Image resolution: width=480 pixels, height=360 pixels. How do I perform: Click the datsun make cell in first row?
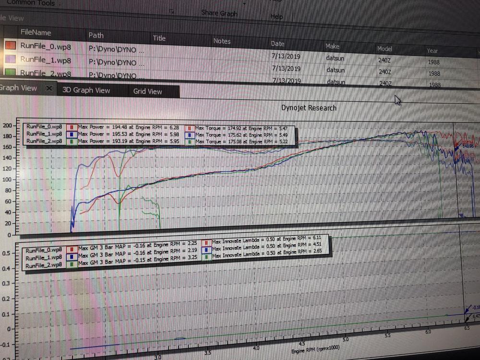(335, 58)
